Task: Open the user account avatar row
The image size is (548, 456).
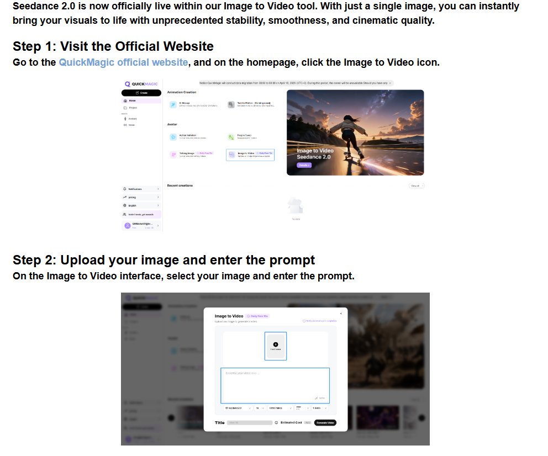Action: 141,226
